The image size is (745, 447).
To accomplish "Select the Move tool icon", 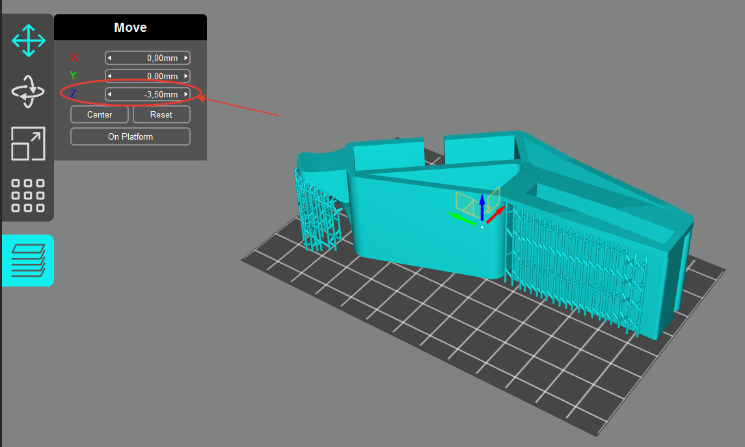I will click(29, 41).
